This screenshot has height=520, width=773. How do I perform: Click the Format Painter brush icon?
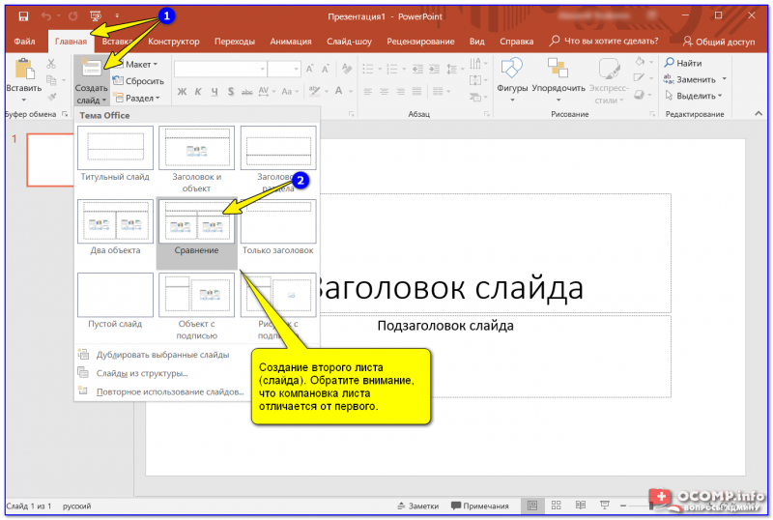click(52, 97)
